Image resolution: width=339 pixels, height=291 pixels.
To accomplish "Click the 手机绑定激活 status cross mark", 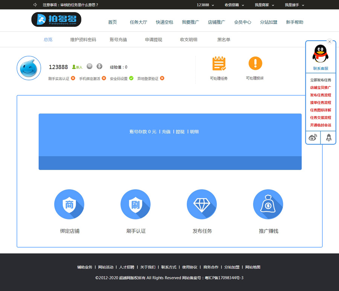I will 104,78.
